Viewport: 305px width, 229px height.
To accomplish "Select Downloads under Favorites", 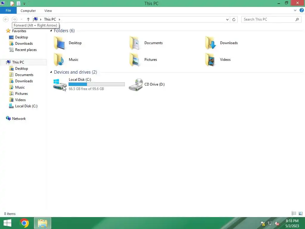I will pyautogui.click(x=24, y=44).
